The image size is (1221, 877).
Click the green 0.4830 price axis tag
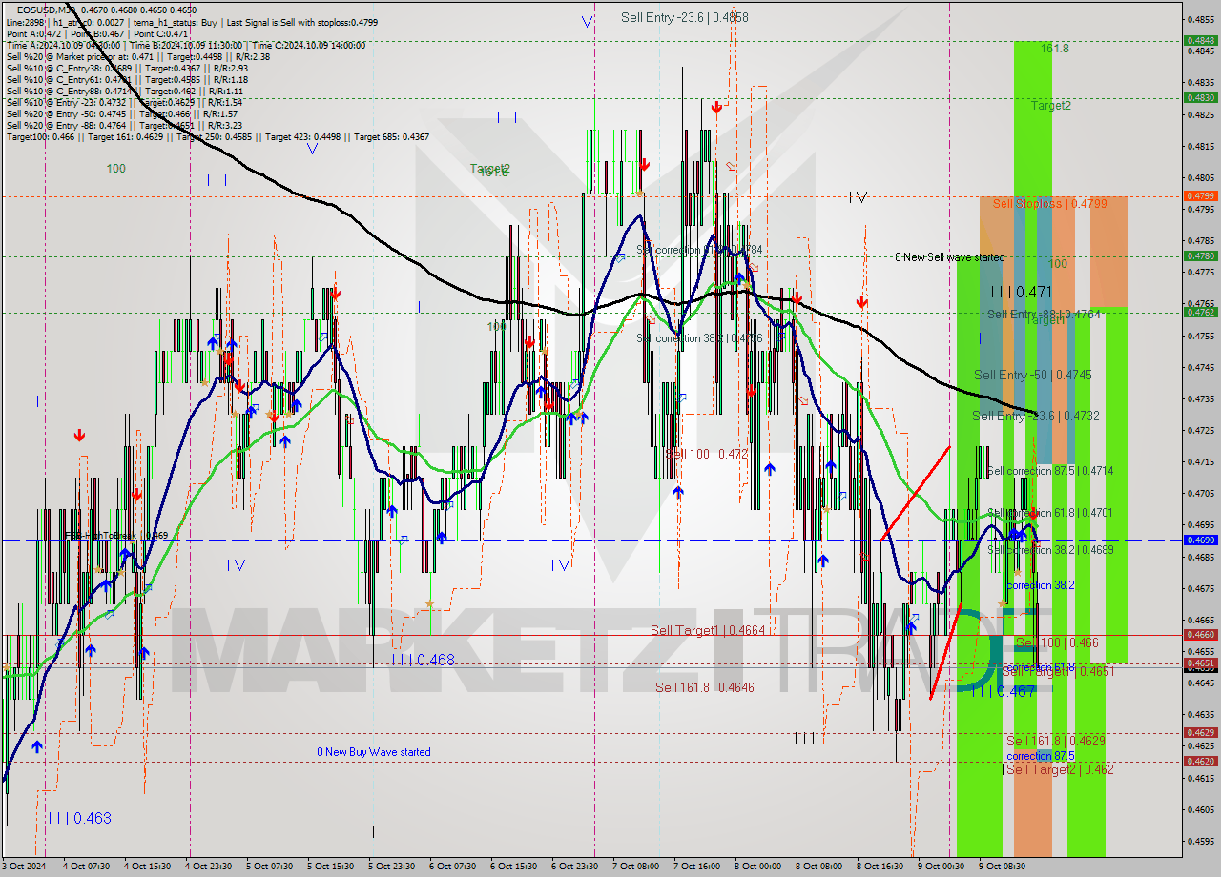[1200, 97]
